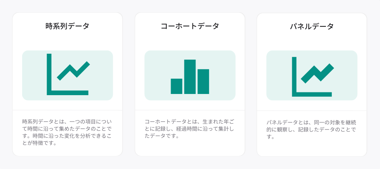
Task: Select the 時系列データ card title
Action: pyautogui.click(x=67, y=26)
